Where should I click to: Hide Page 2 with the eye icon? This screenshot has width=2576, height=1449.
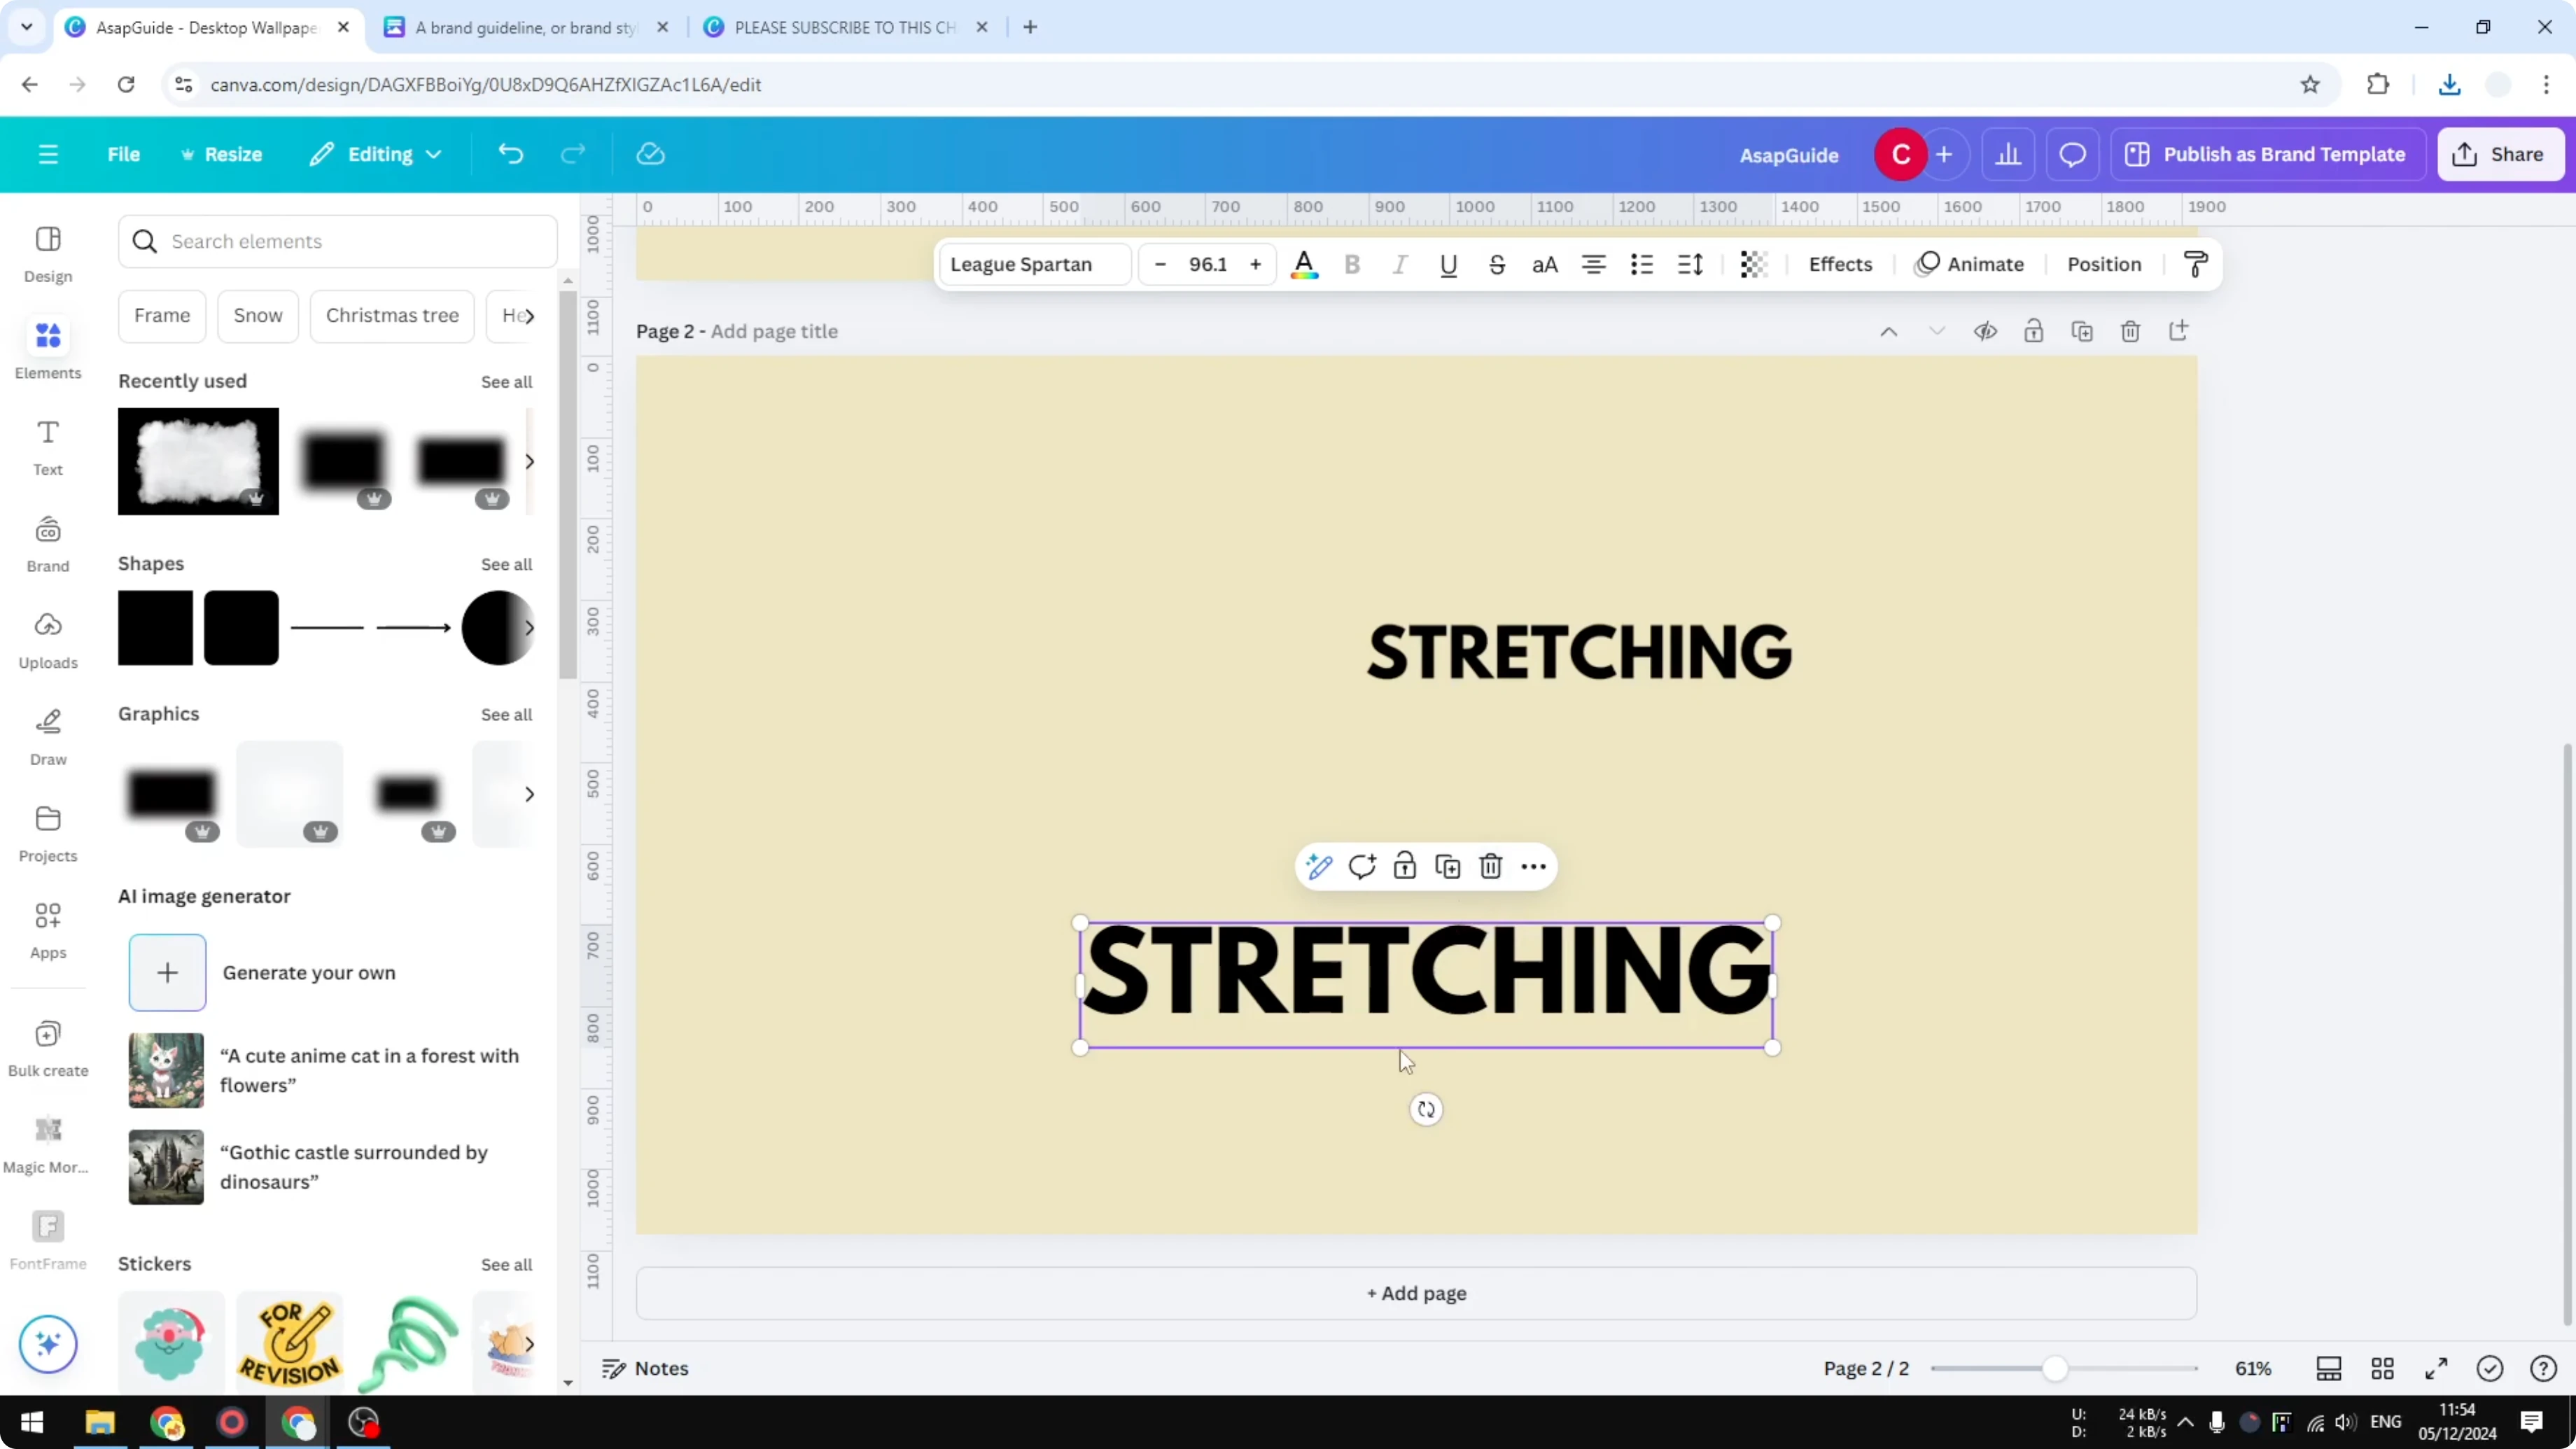[x=1985, y=331]
